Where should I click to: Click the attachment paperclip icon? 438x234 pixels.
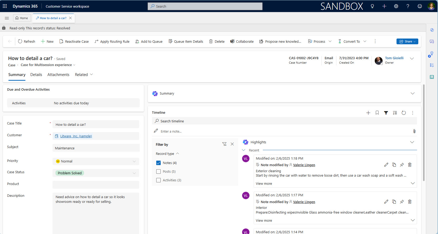click(x=414, y=131)
